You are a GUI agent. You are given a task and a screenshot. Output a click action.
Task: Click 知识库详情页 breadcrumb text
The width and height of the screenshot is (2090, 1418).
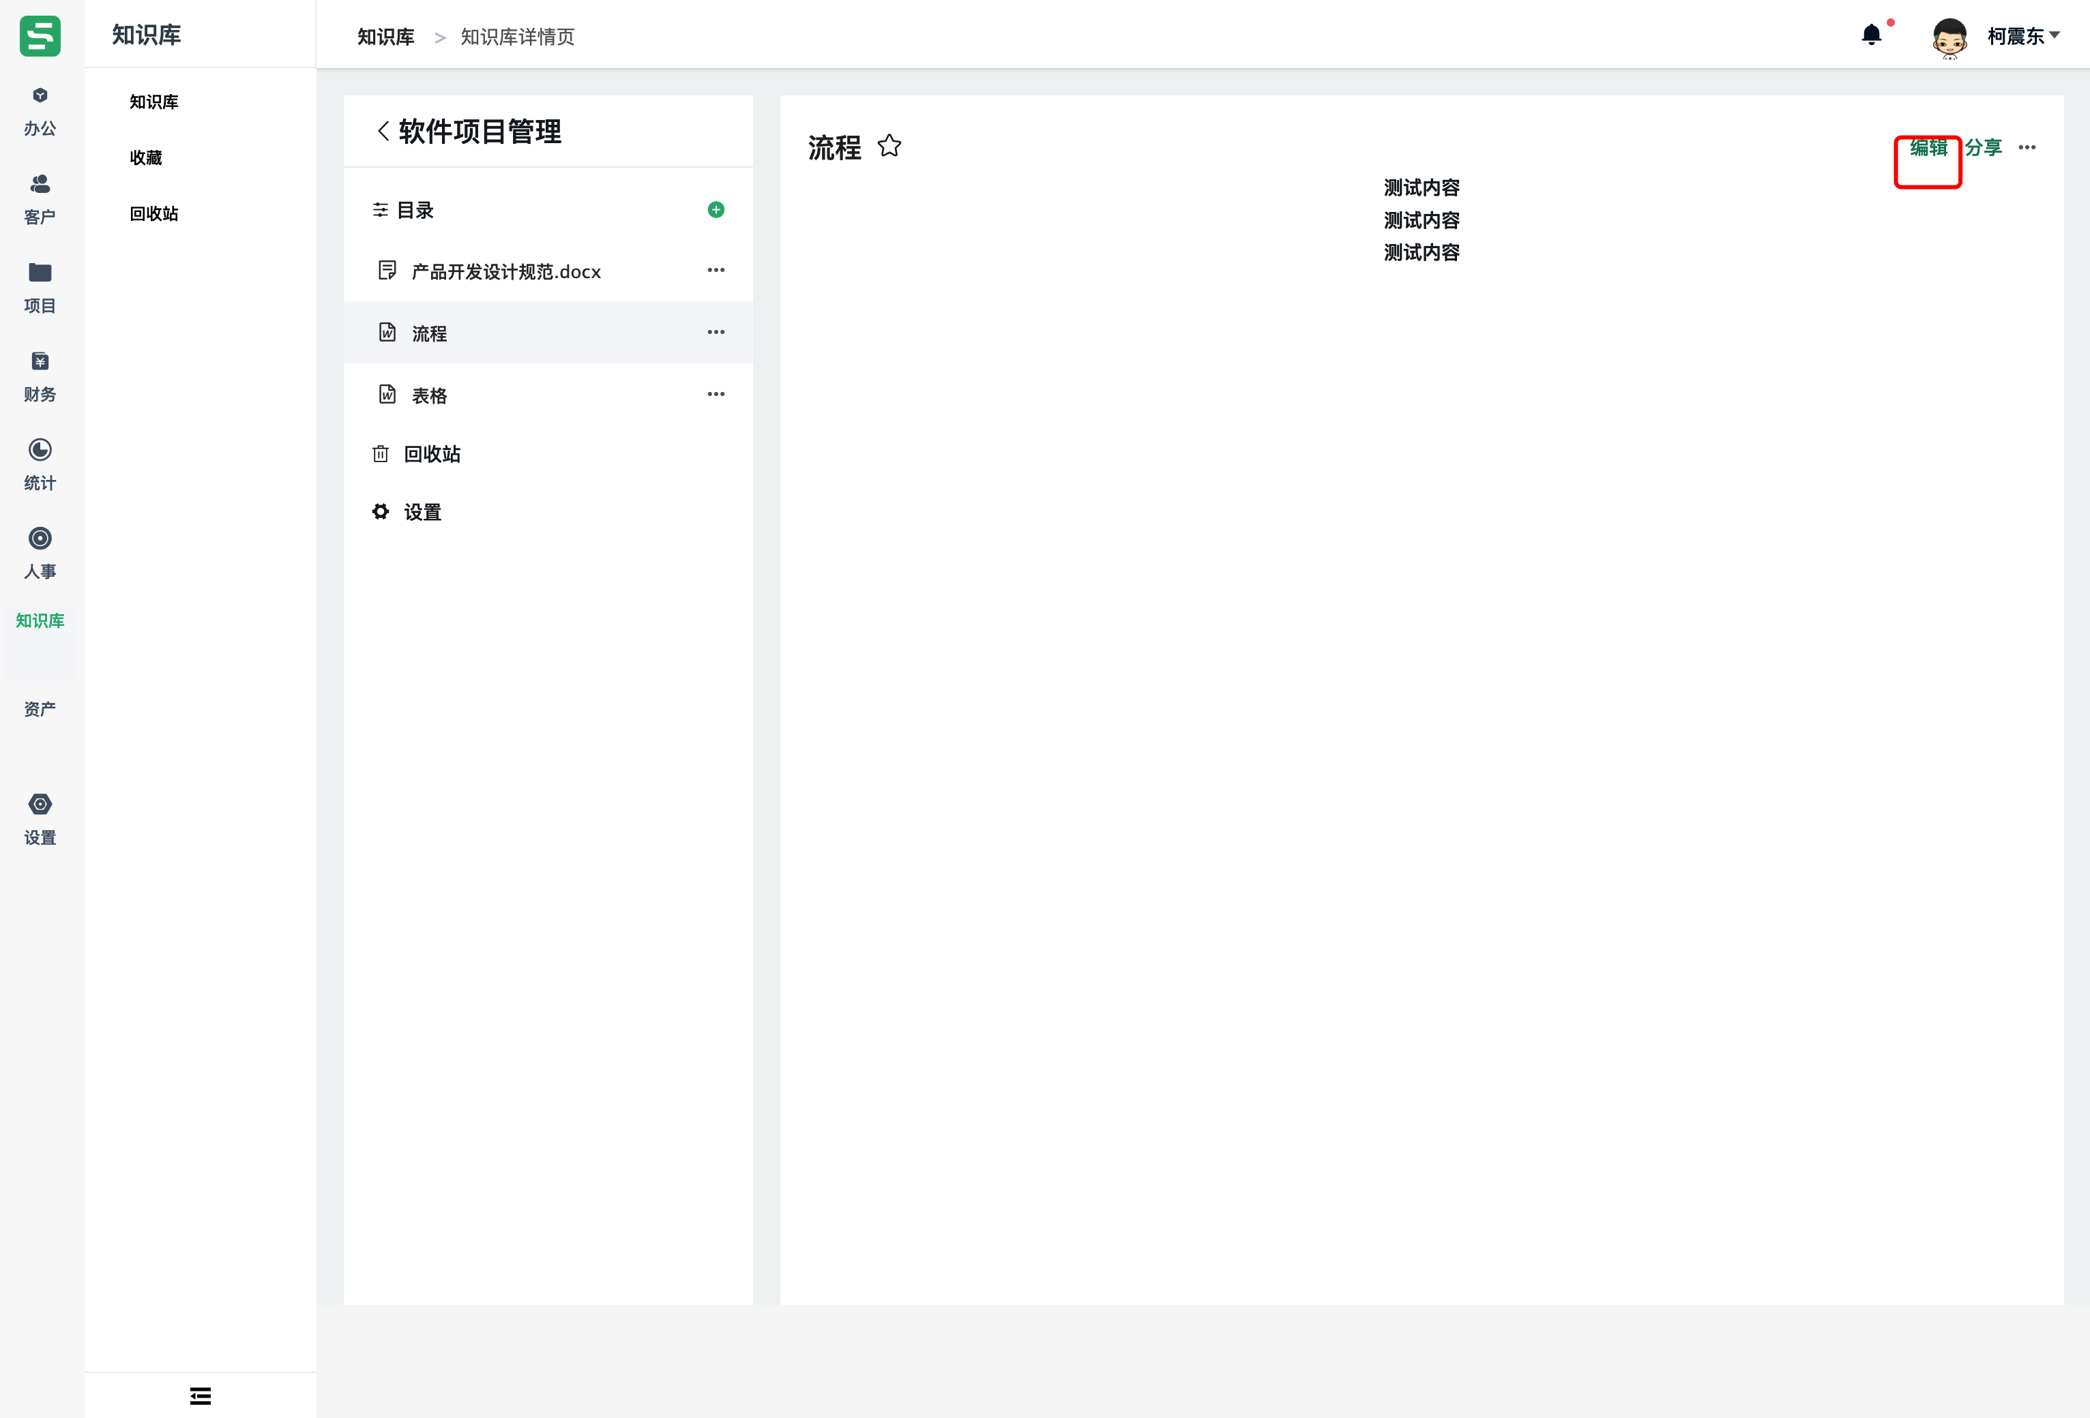click(517, 37)
